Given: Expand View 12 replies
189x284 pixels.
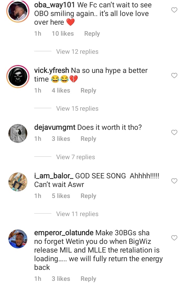Looking at the screenshot, I should pyautogui.click(x=77, y=52).
